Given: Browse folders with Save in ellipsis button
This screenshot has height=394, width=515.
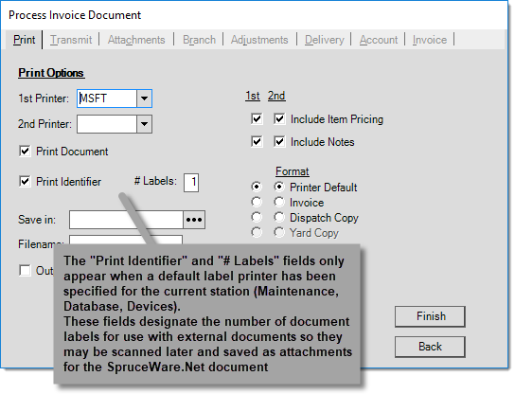Looking at the screenshot, I should 194,220.
